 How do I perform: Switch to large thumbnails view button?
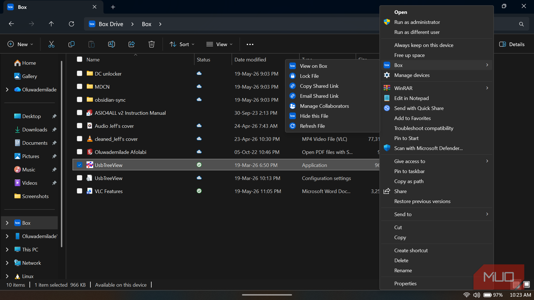pos(526,284)
